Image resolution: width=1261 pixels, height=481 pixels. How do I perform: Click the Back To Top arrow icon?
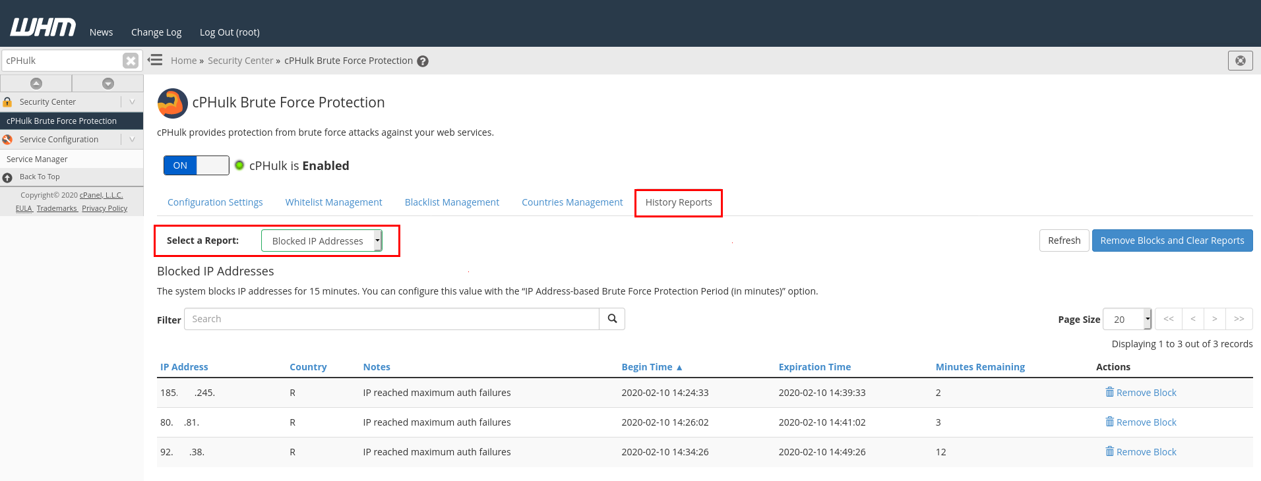pyautogui.click(x=7, y=177)
